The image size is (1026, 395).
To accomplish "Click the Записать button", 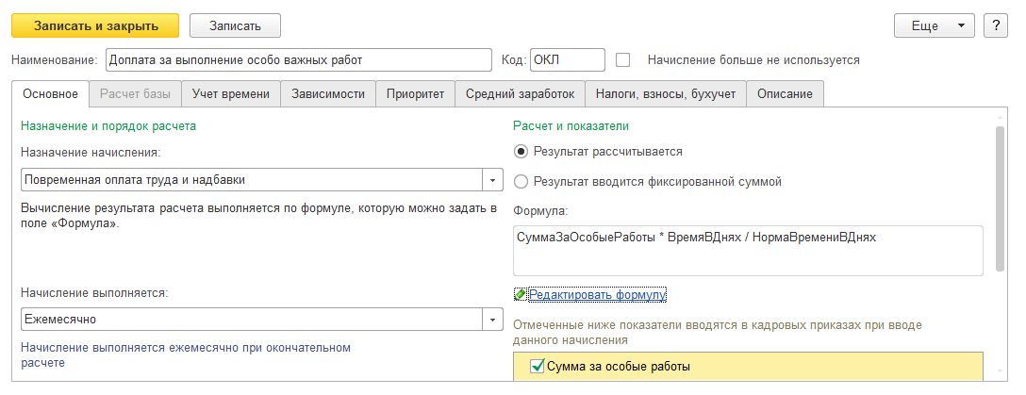I will coord(235,26).
